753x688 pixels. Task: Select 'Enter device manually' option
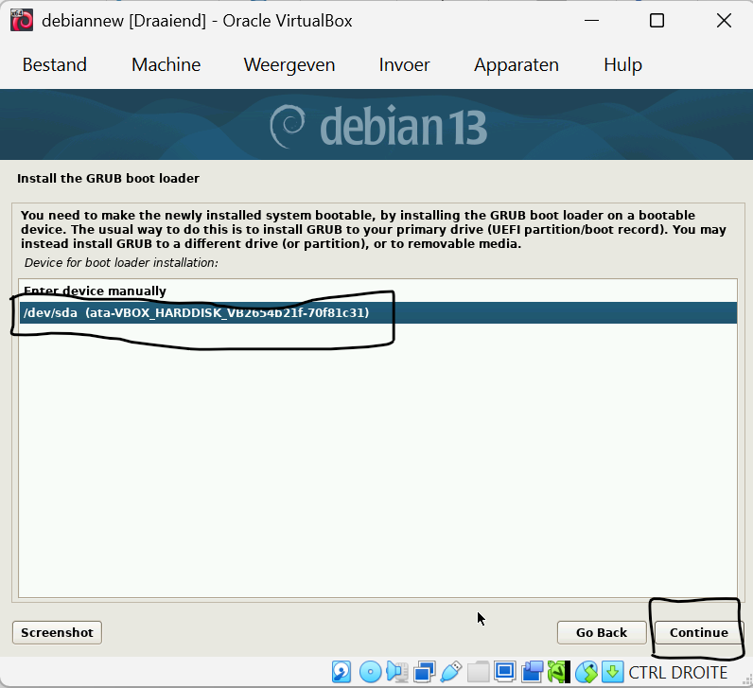(x=378, y=291)
